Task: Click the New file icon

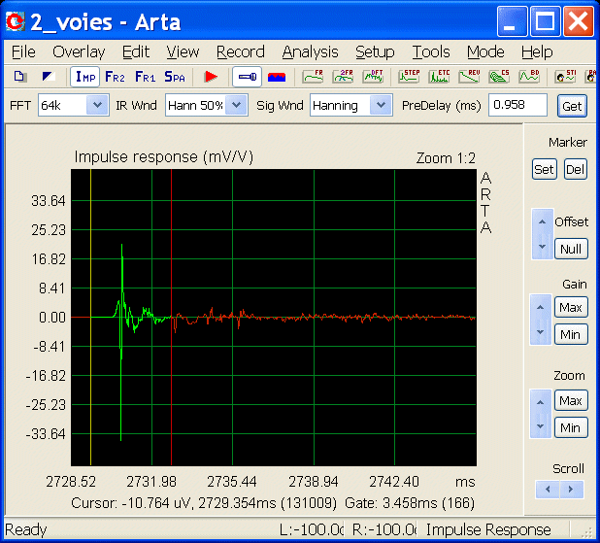Action: tap(19, 77)
